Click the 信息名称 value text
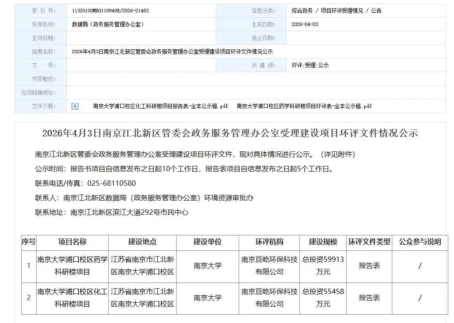The height and width of the screenshot is (323, 454). pos(172,51)
